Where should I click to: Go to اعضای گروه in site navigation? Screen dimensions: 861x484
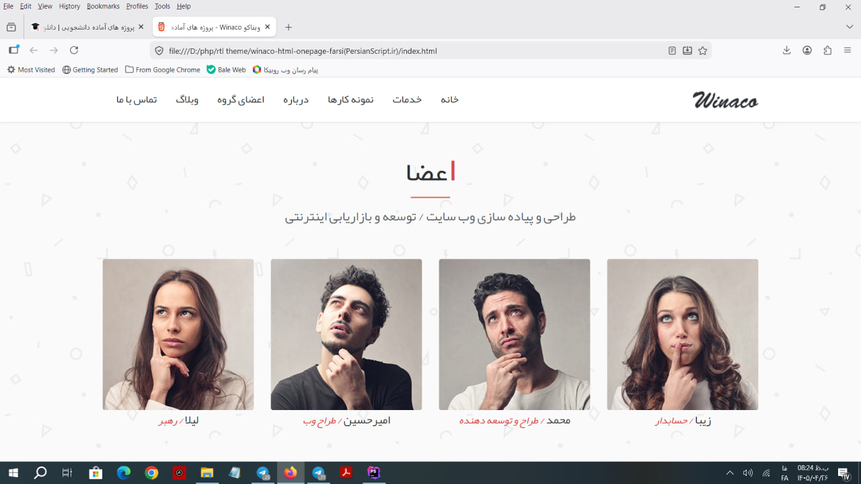point(241,99)
